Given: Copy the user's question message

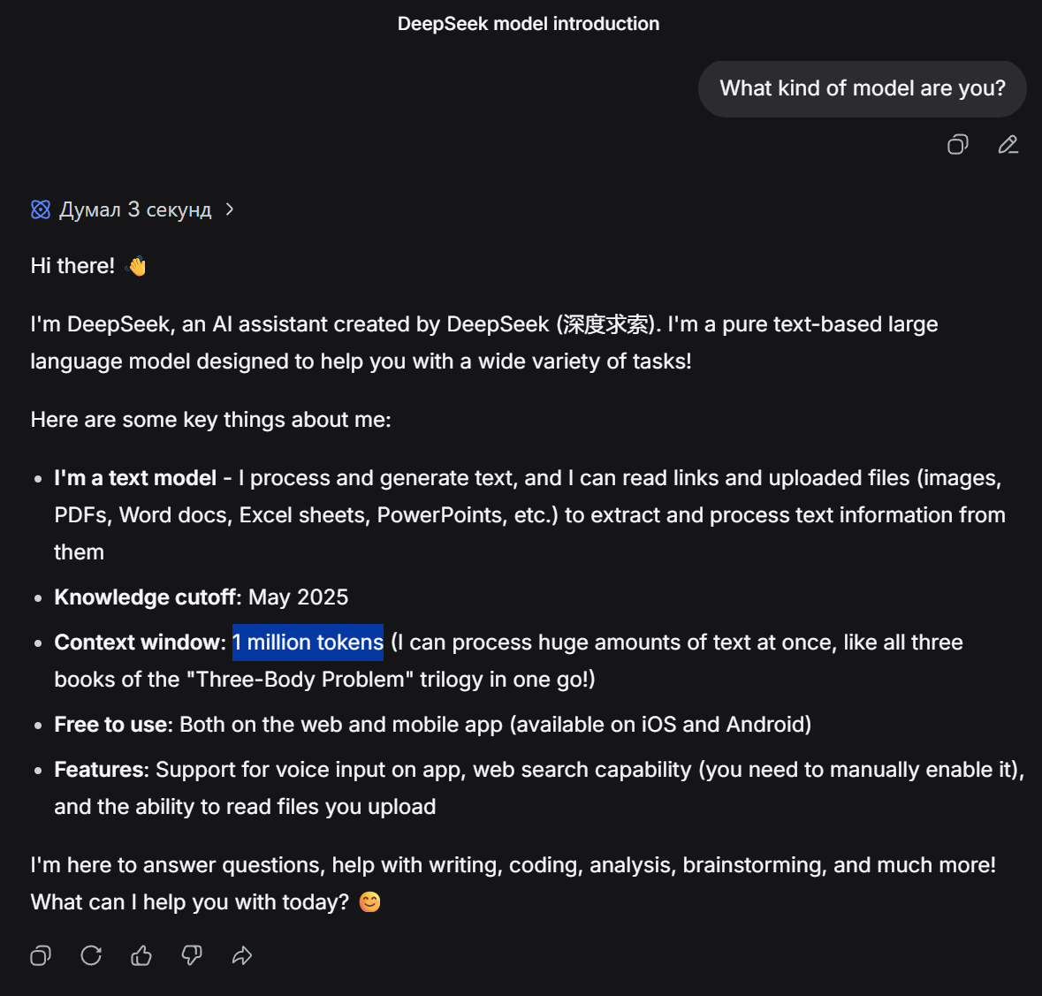Looking at the screenshot, I should (958, 144).
